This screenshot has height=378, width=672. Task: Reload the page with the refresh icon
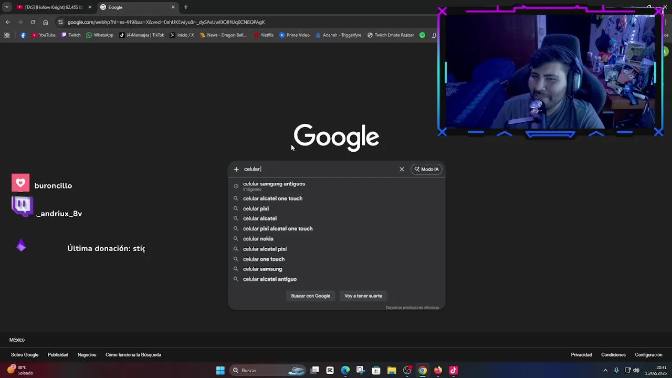tap(33, 22)
